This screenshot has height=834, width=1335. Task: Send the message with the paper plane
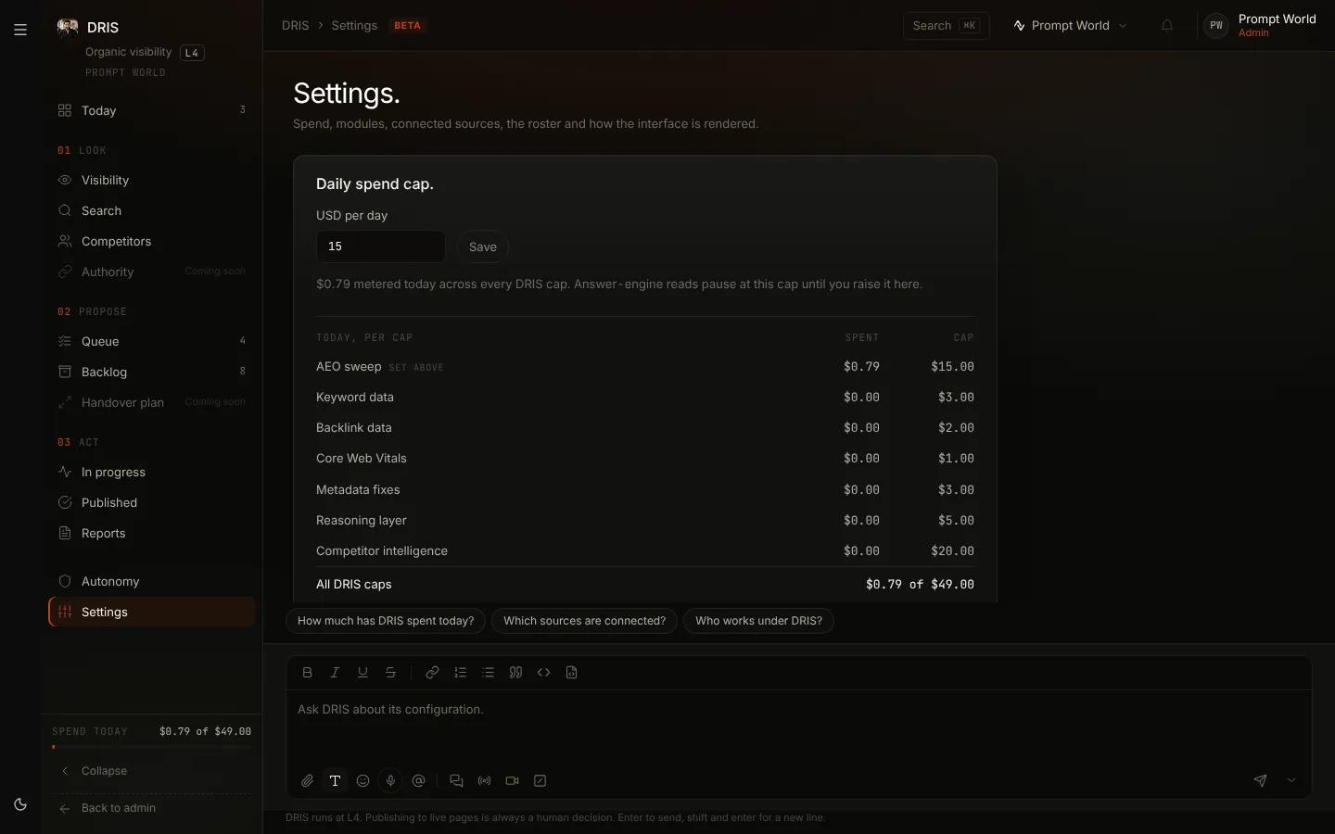point(1260,781)
